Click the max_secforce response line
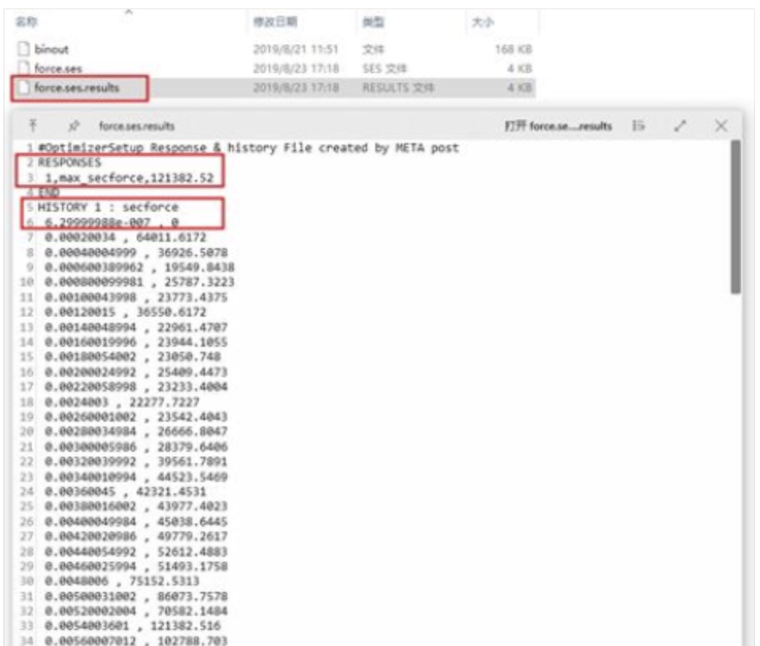Image resolution: width=760 pixels, height=646 pixels. [x=129, y=178]
